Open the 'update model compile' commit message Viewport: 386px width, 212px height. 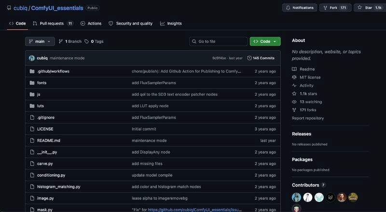click(x=152, y=175)
